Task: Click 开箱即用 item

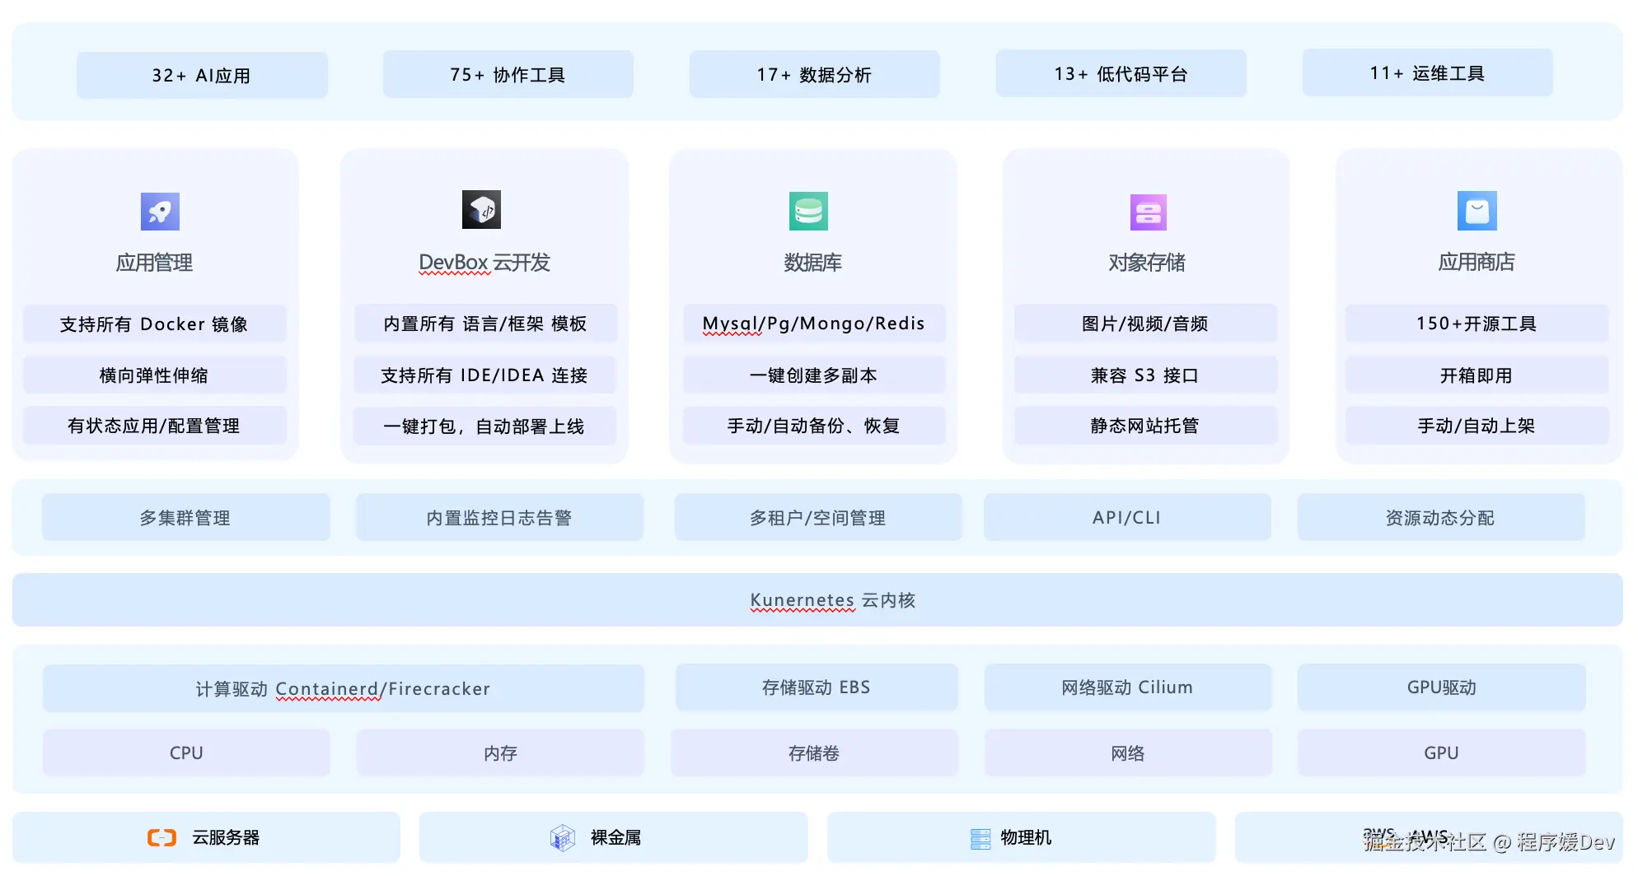Action: tap(1477, 375)
